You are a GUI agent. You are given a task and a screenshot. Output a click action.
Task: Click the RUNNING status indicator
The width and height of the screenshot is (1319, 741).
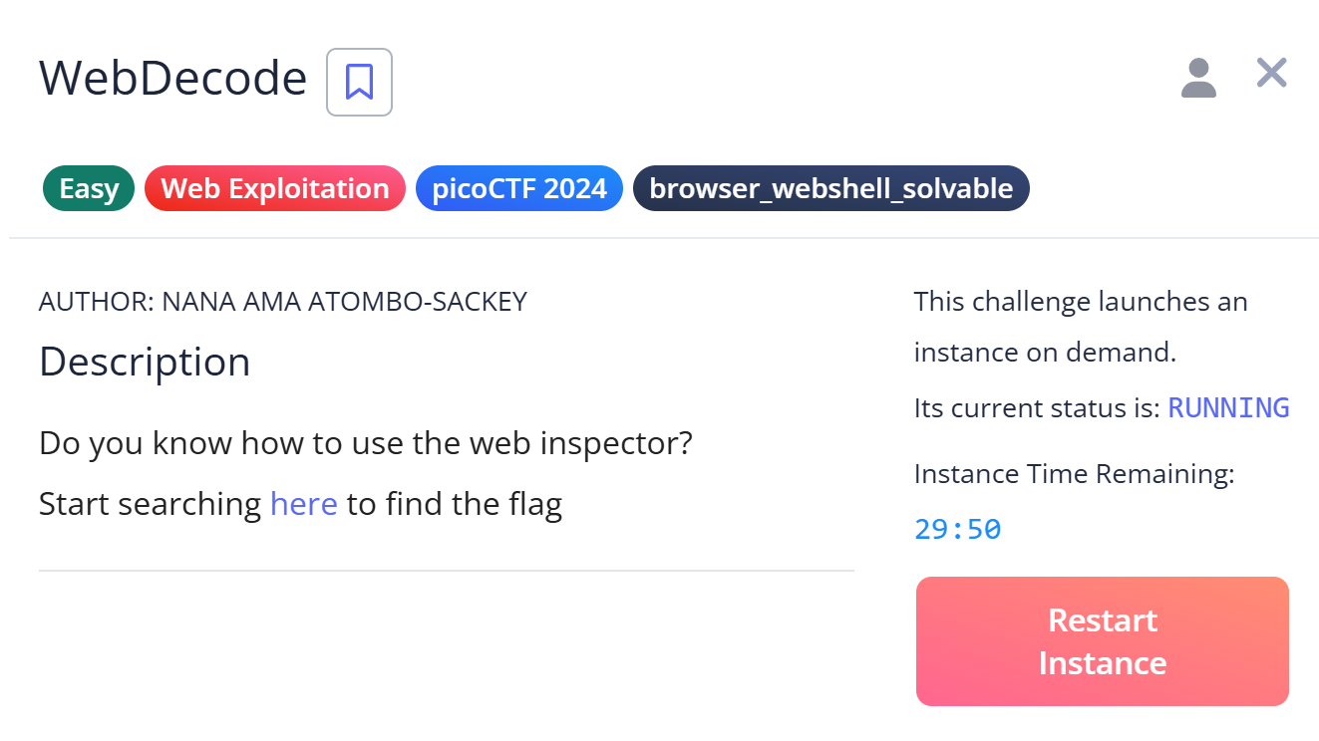point(1228,407)
